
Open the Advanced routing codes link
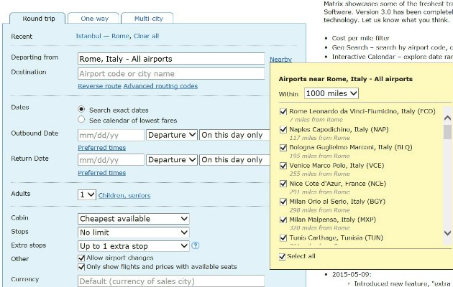[160, 86]
